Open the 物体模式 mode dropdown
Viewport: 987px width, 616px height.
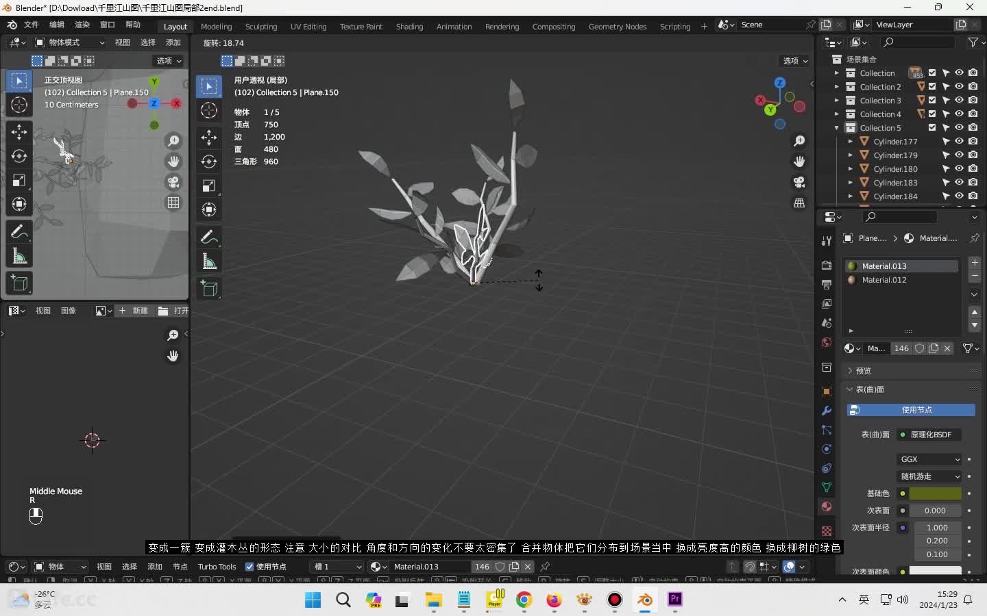70,42
